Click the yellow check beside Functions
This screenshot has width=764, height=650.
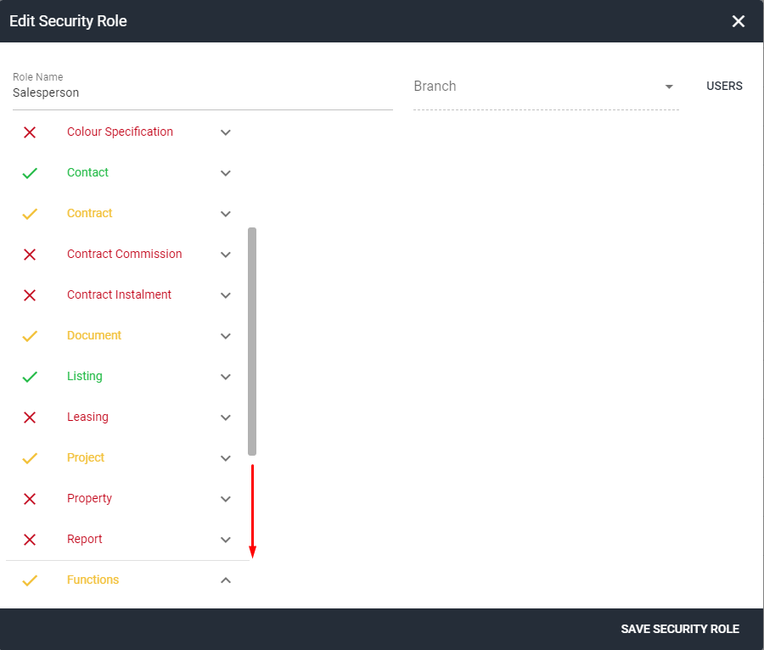point(31,580)
